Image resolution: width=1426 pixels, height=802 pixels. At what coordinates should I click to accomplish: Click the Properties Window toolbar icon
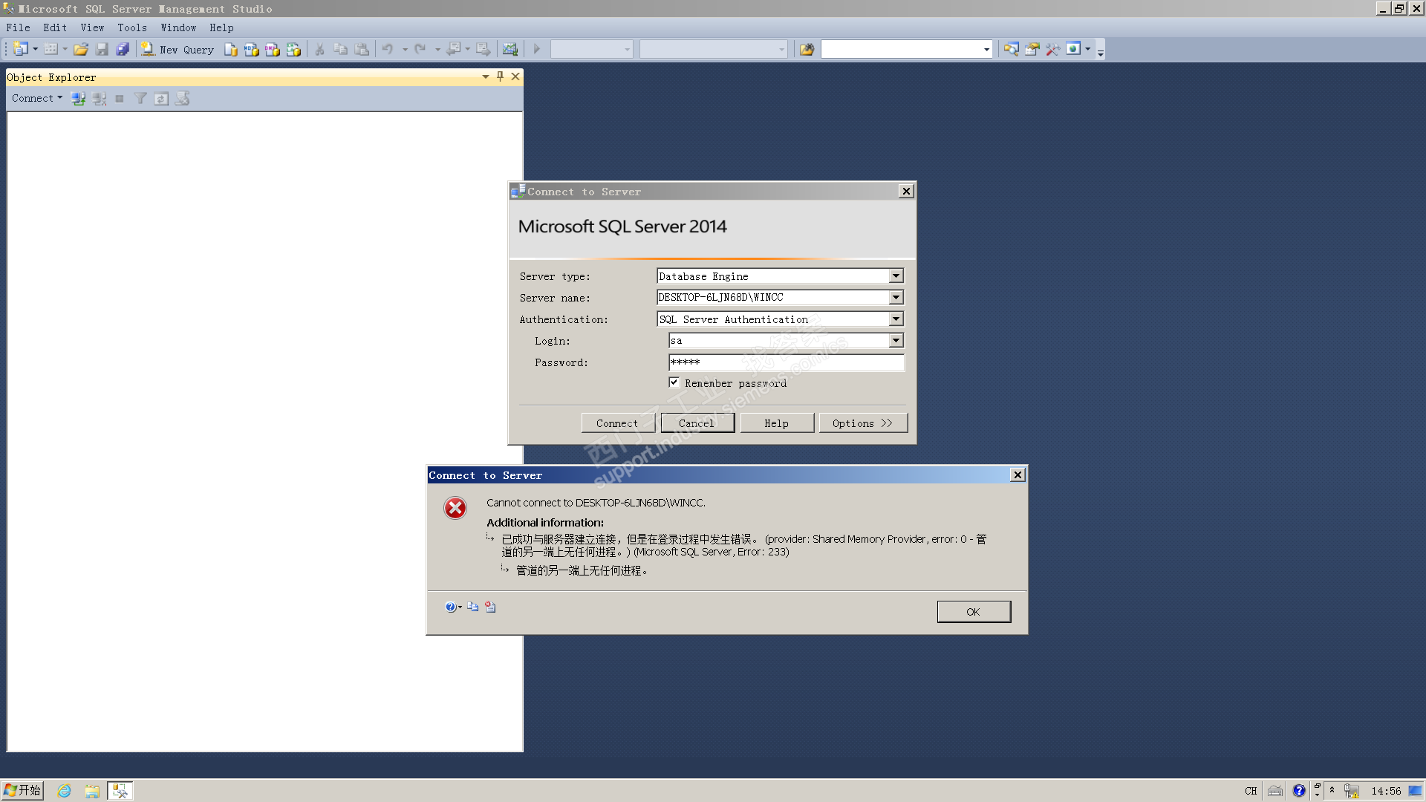tap(1032, 50)
